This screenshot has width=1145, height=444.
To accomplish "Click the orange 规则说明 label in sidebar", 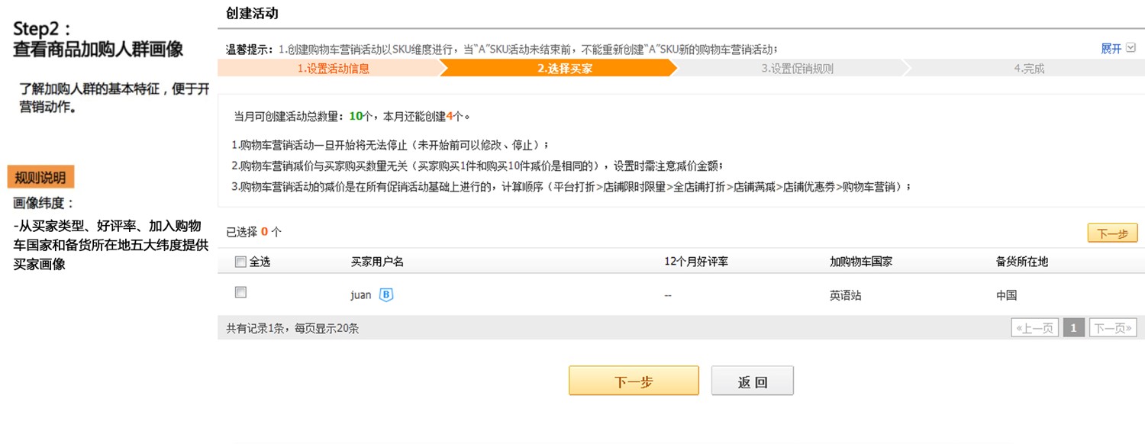I will (40, 176).
